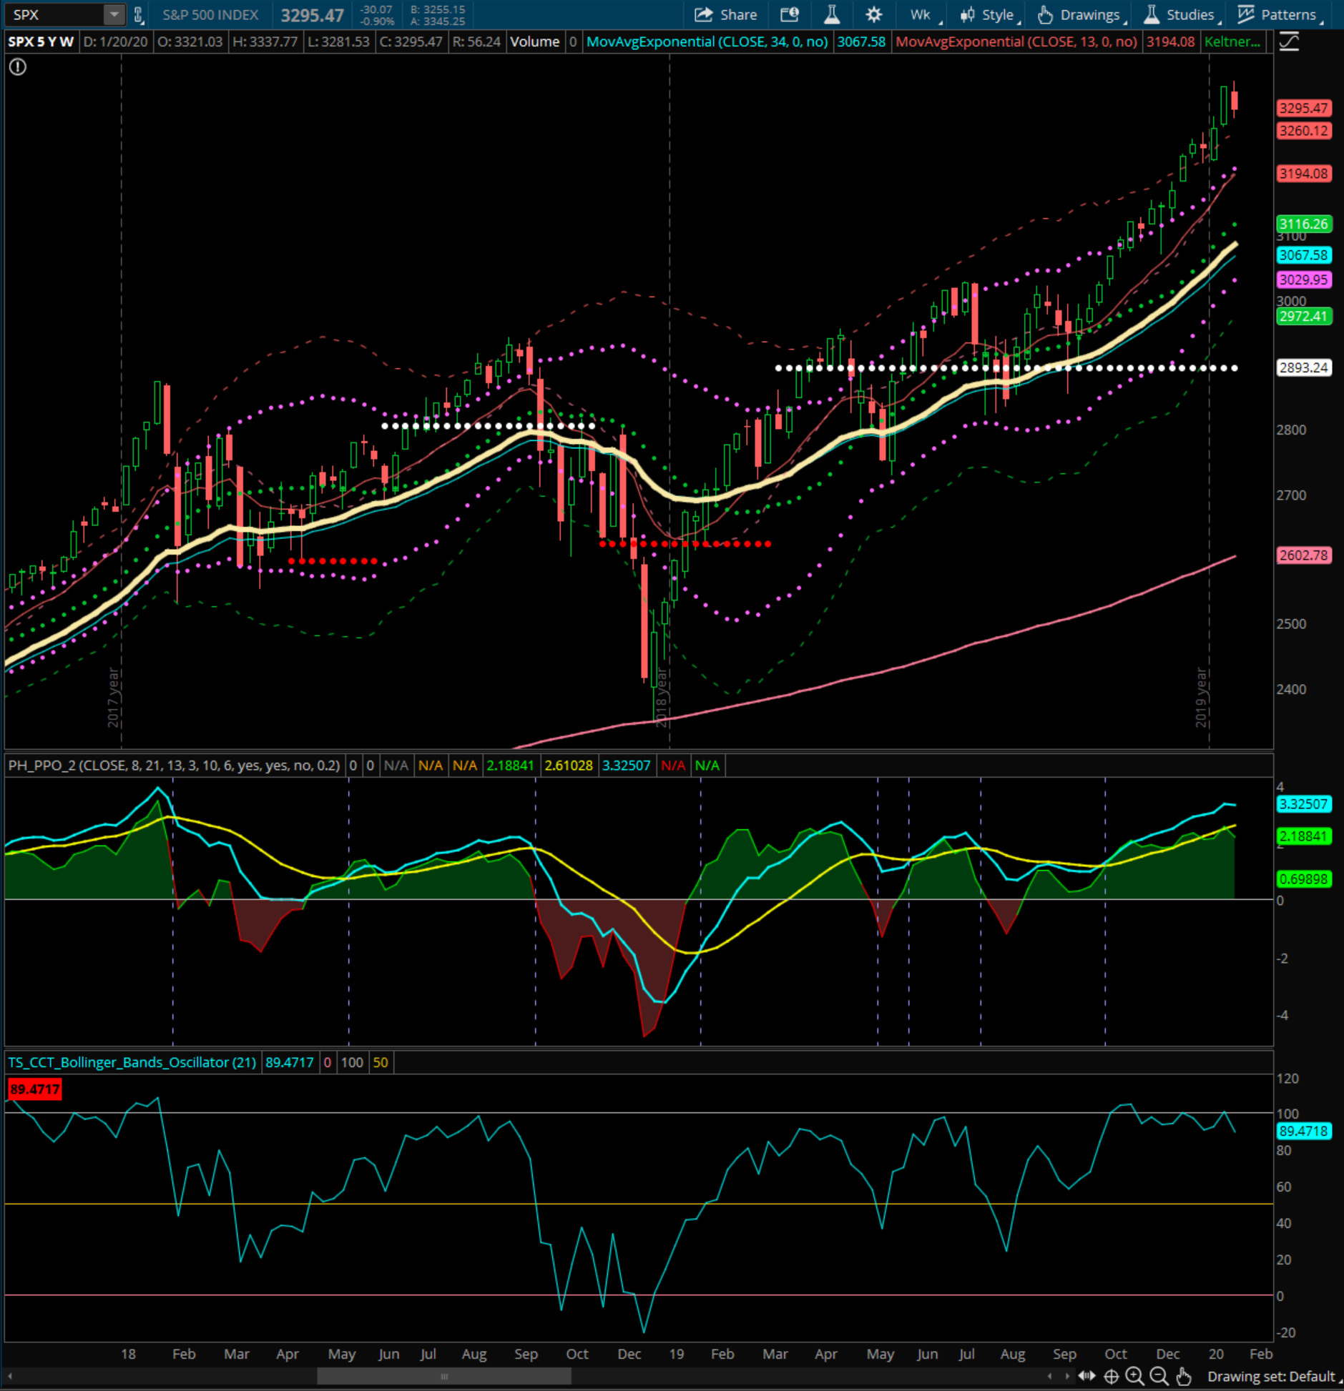Click the expand time axis arrows icon
Image resolution: width=1344 pixels, height=1391 pixels.
1087,1375
